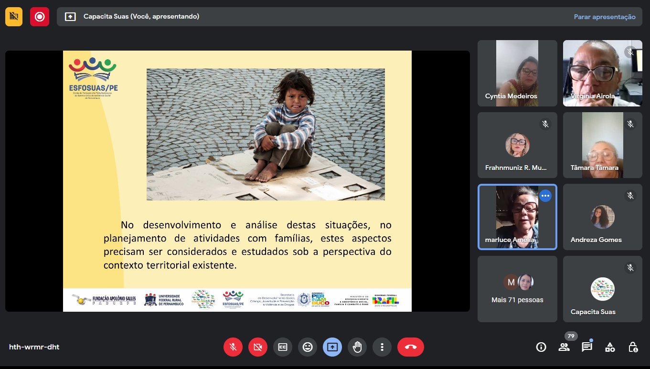The height and width of the screenshot is (369, 650).
Task: Toggle closed captions
Action: (283, 347)
